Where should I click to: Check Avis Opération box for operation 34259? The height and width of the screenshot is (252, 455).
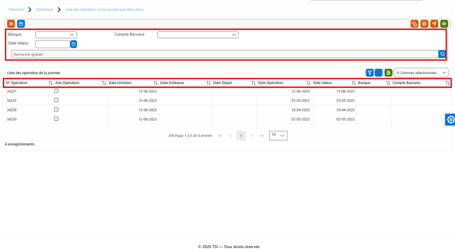56,119
